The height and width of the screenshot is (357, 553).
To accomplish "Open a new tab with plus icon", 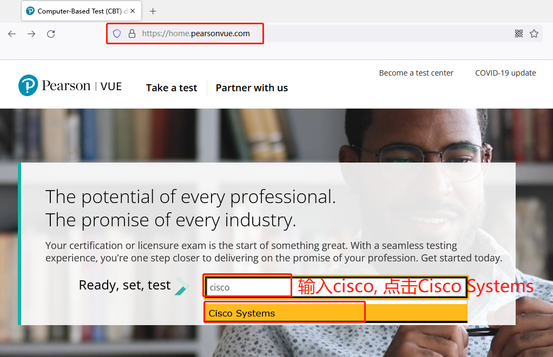I will [x=153, y=11].
